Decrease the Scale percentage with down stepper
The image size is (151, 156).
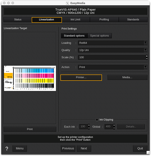(x=146, y=59)
